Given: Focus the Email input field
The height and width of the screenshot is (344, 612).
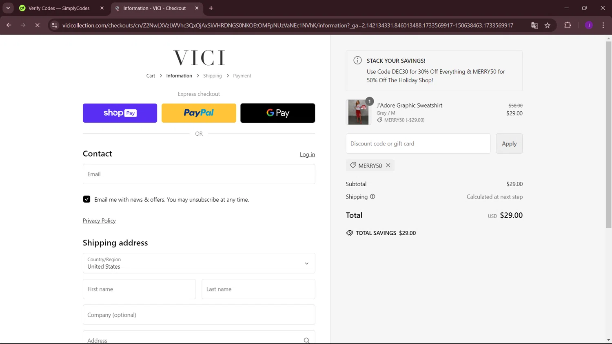Looking at the screenshot, I should click(x=199, y=174).
